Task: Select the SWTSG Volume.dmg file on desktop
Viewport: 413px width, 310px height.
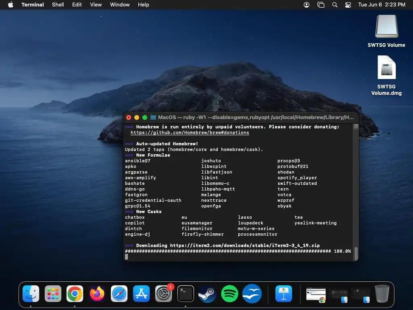Action: (386, 67)
